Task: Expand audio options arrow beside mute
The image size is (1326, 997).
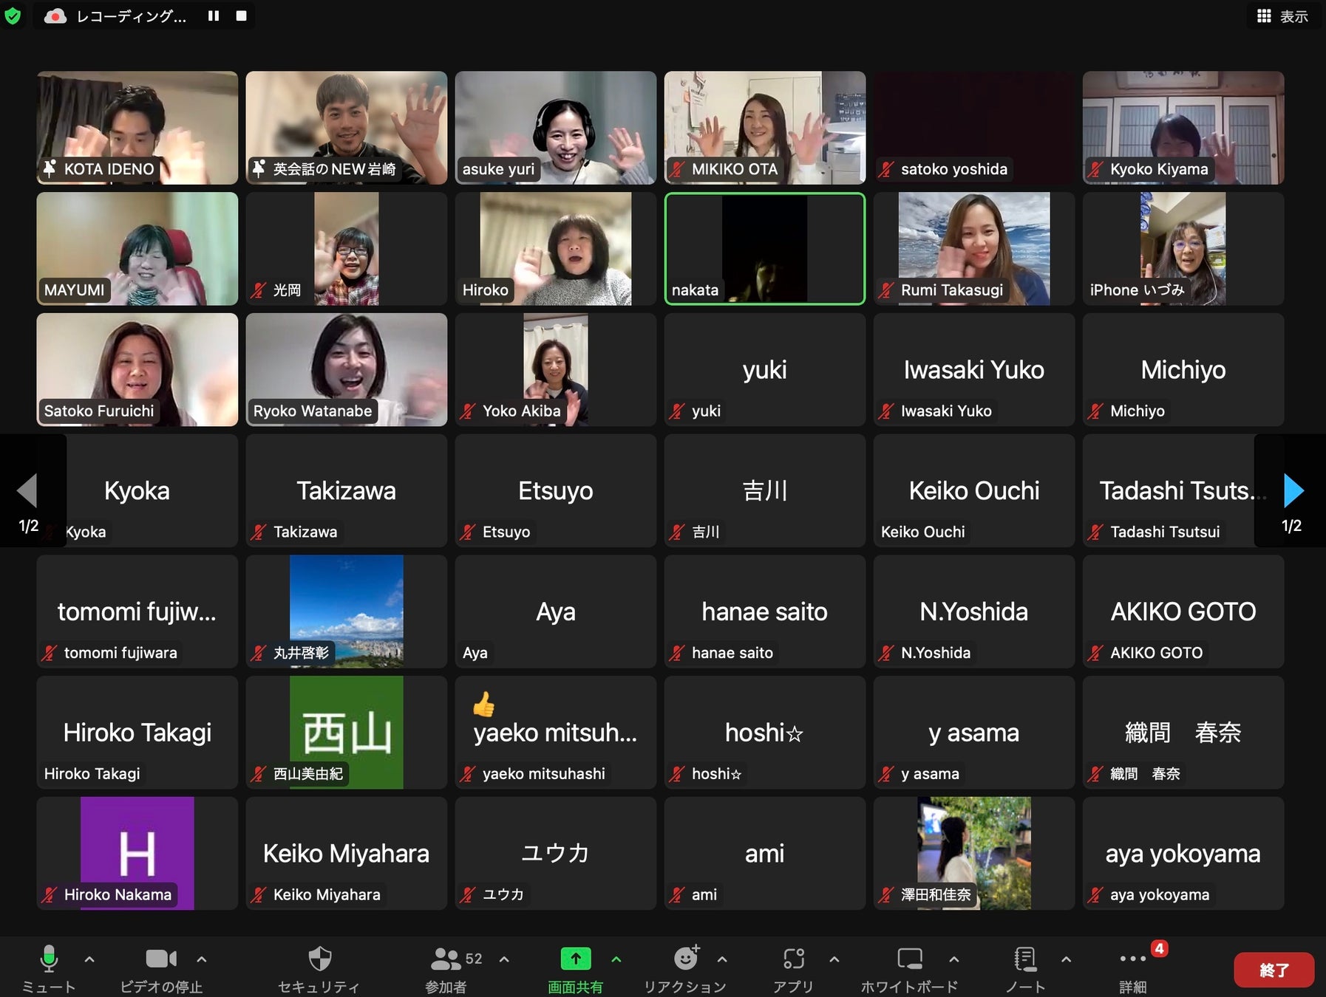Action: coord(89,959)
